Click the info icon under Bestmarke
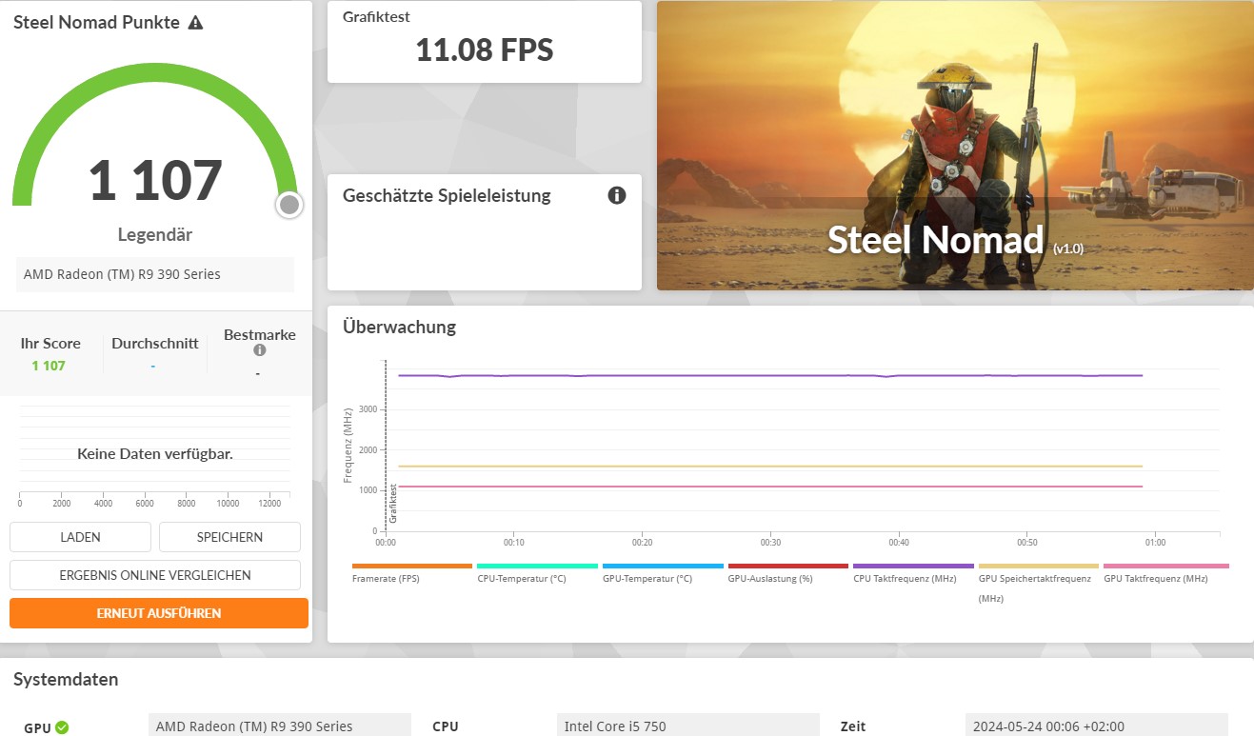 click(259, 350)
